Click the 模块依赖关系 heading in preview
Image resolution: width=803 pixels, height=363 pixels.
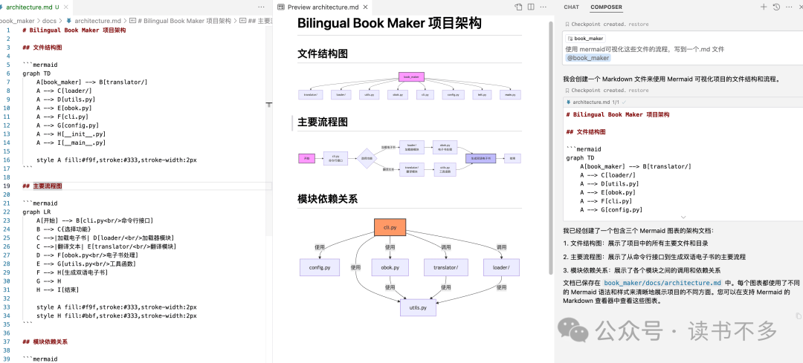[x=327, y=199]
